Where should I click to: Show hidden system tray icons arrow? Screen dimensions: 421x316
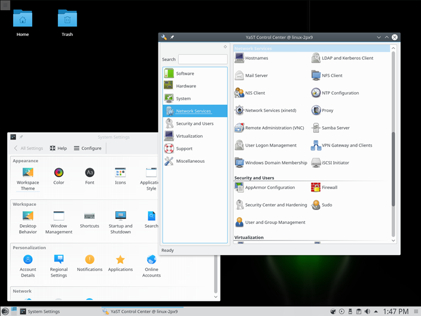click(376, 312)
